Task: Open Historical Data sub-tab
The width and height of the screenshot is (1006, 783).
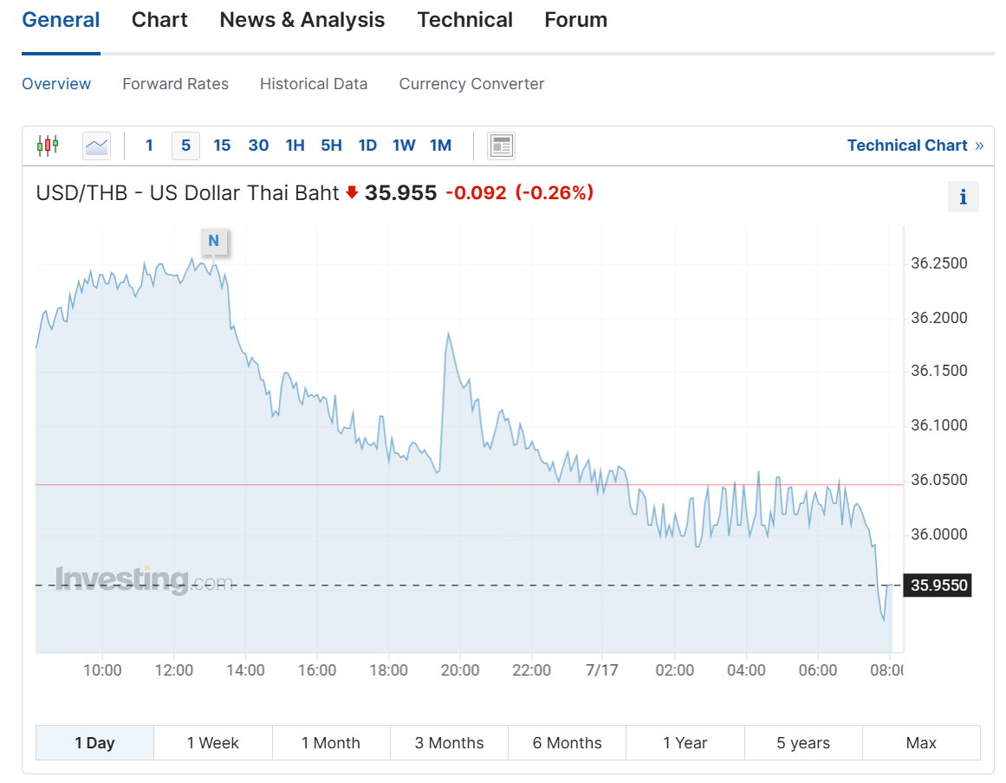Action: (x=314, y=84)
